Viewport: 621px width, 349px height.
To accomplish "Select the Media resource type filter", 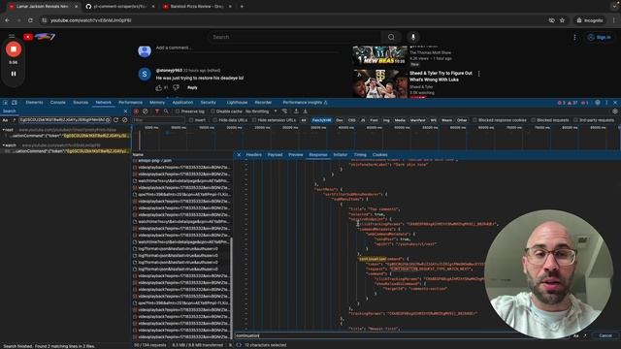I will [x=400, y=120].
